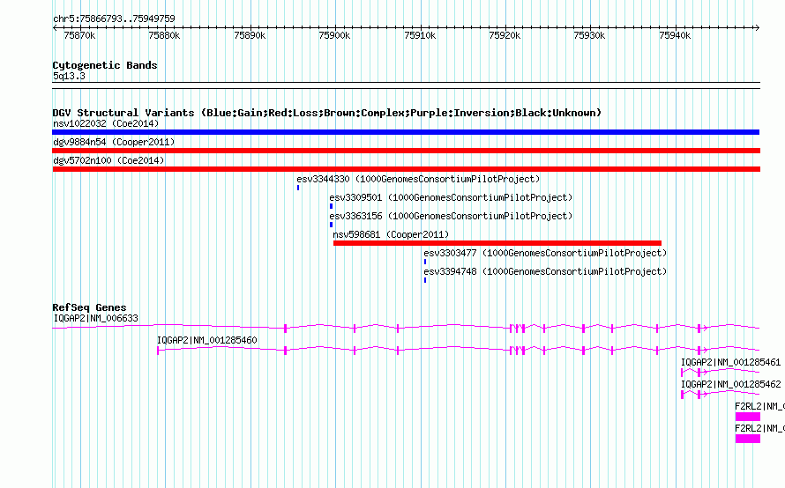
Task: Open gene label IQGAP2|NM_006633
Action: click(95, 318)
